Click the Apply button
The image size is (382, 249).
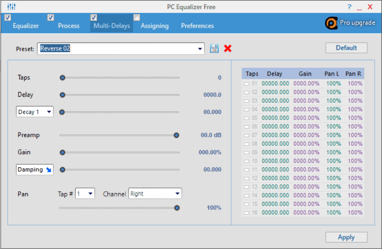346,237
